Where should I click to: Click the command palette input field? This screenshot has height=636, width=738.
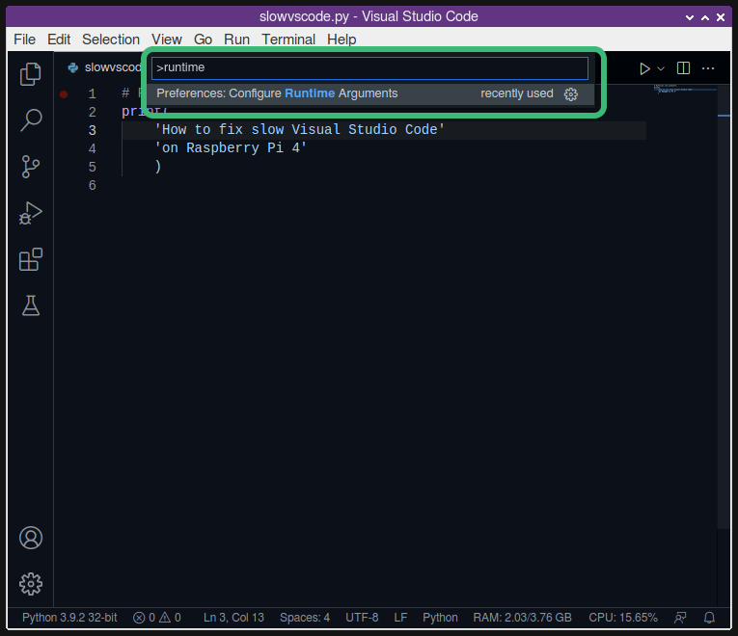coord(369,68)
